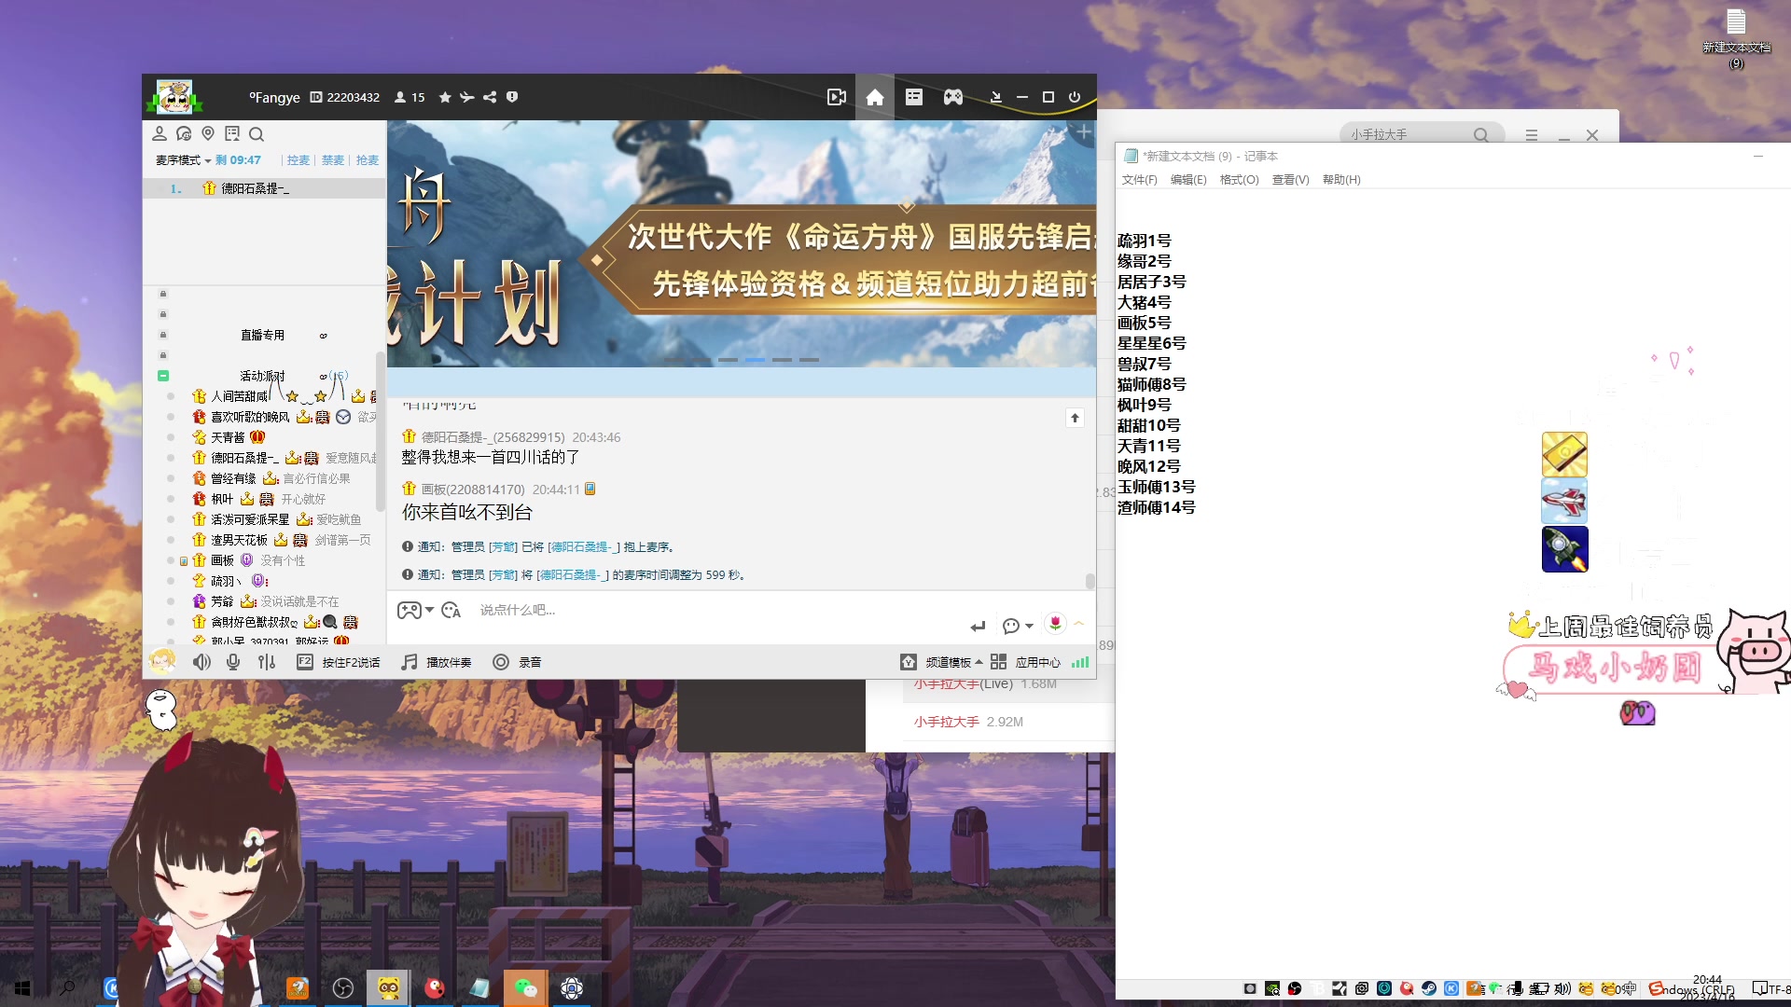Click the font style icon beside chat input
Image resolution: width=1791 pixels, height=1007 pixels.
click(451, 610)
